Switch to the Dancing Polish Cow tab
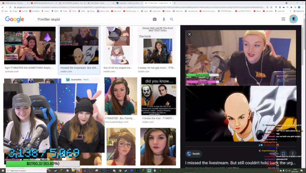 [x=44, y=3]
